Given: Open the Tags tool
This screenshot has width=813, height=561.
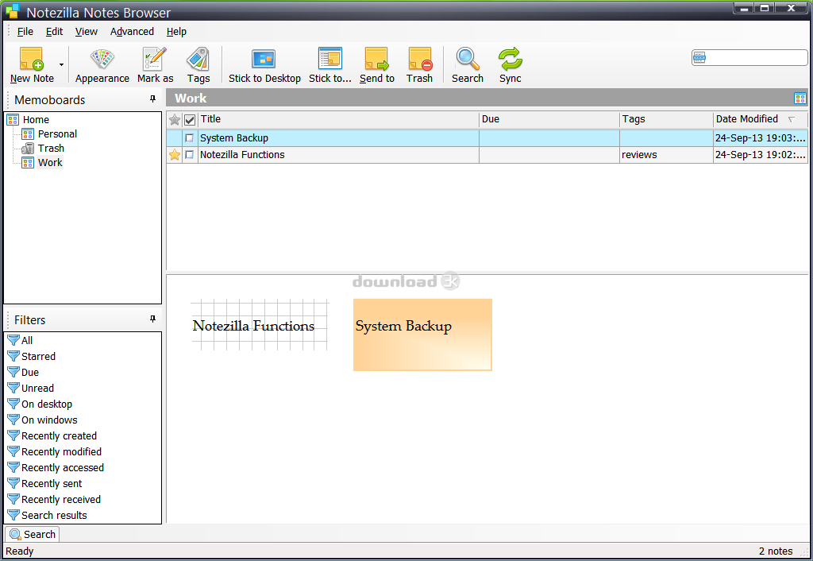Looking at the screenshot, I should pos(198,59).
